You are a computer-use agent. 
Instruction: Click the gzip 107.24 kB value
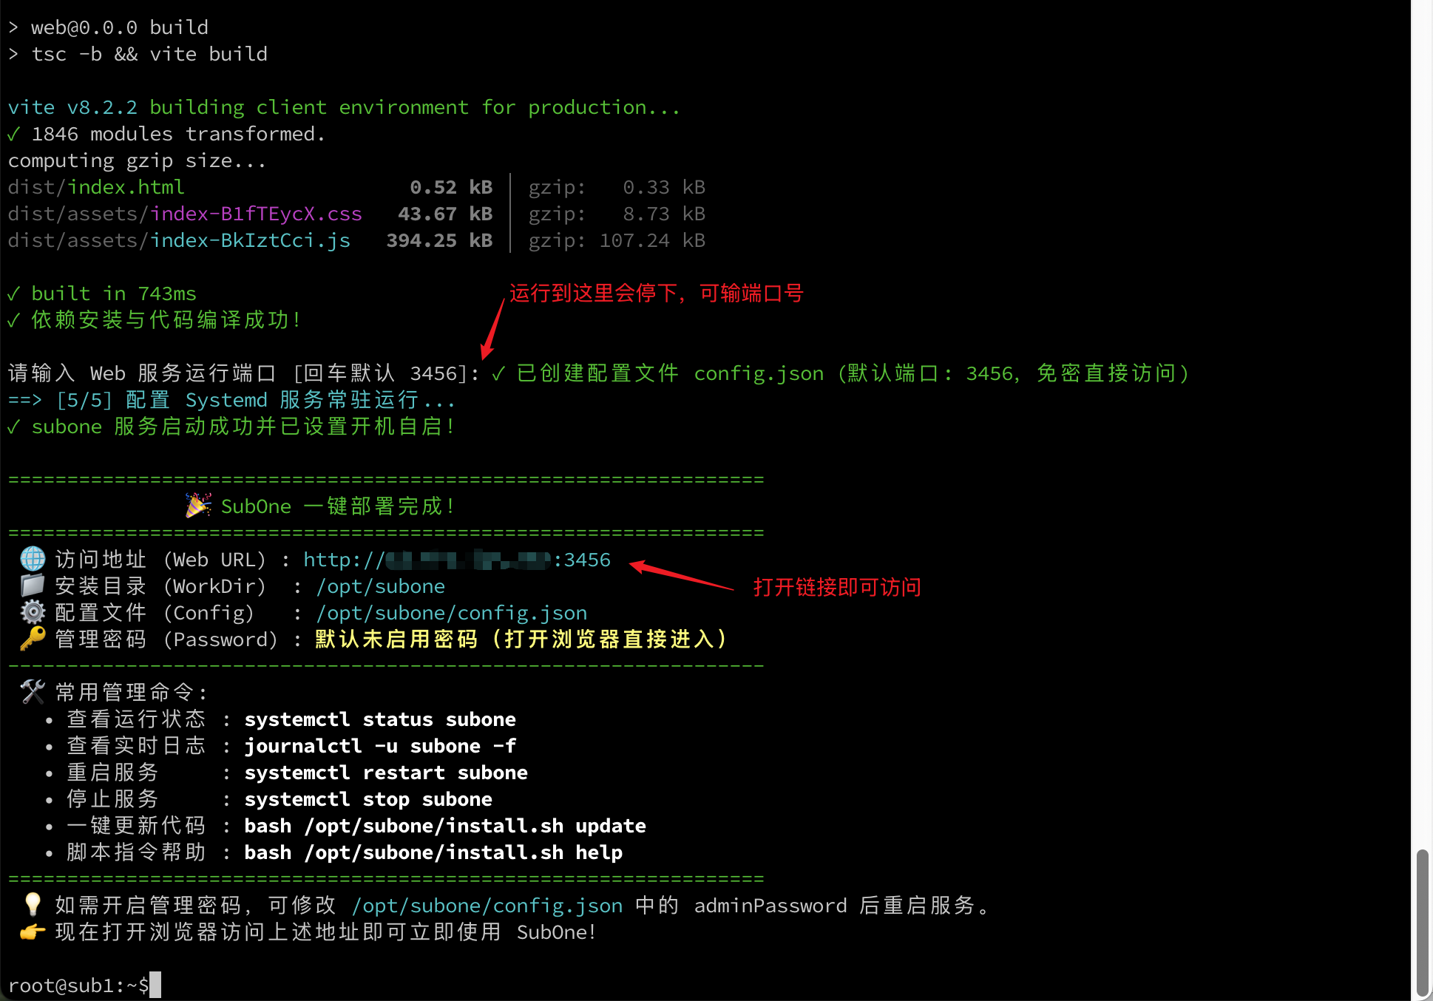pyautogui.click(x=652, y=240)
